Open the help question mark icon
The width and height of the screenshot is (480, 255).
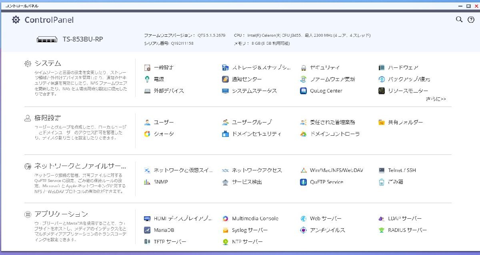point(471,19)
